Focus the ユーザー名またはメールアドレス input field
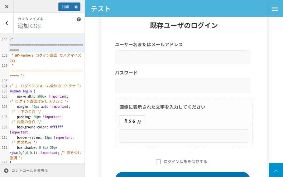This screenshot has height=177, width=283. click(182, 57)
